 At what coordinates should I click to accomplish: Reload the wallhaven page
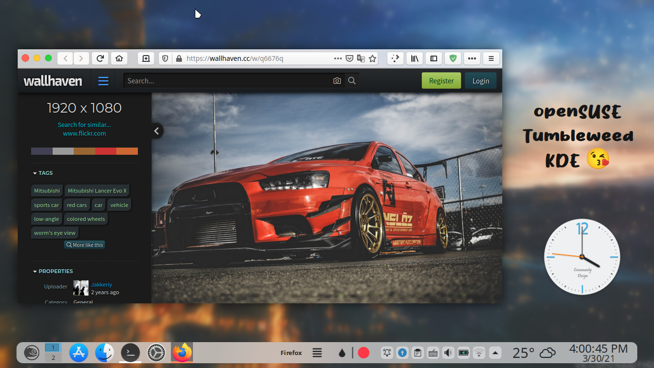[x=100, y=58]
